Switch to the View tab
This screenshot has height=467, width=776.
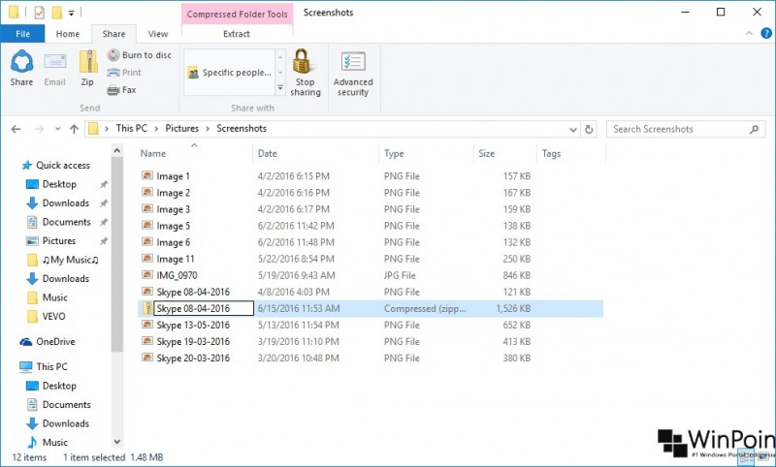(158, 34)
